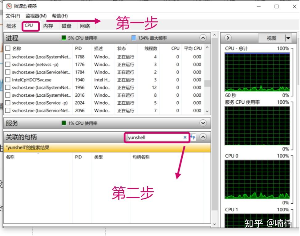Open the 视图 dropdown arrow
The width and height of the screenshot is (300, 236).
[288, 38]
